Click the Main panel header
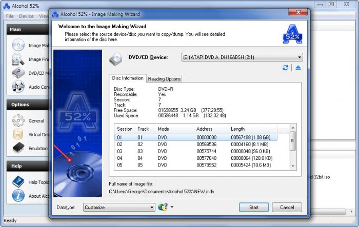Image resolution: width=359 pixels, height=227 pixels. 28,29
